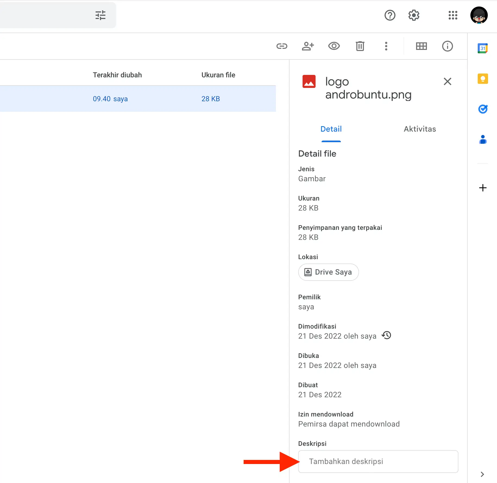Open Google Keep in the side panel
Screen dimensions: 497x483
click(483, 79)
